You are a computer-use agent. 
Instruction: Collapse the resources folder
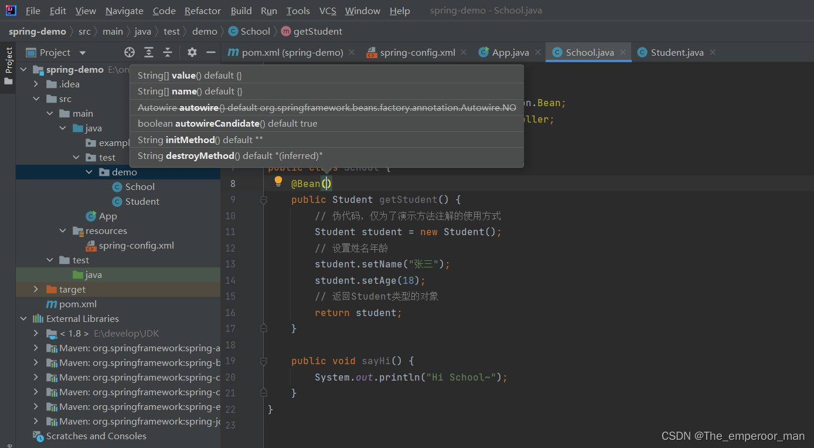[63, 231]
